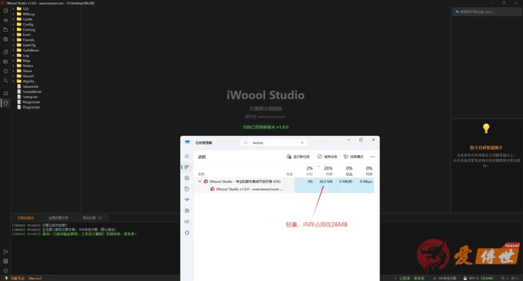Screen dimensions: 523x281
Task: Click the copy documents icon in left sidebar
Action: [x=6, y=52]
